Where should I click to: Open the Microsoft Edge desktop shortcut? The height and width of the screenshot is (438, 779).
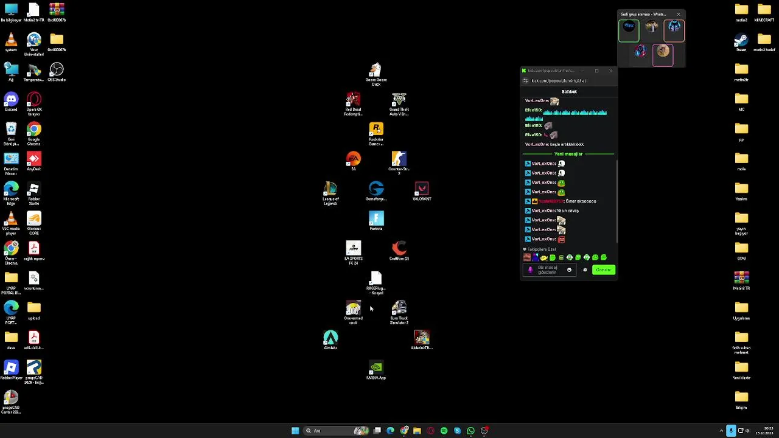pyautogui.click(x=11, y=193)
